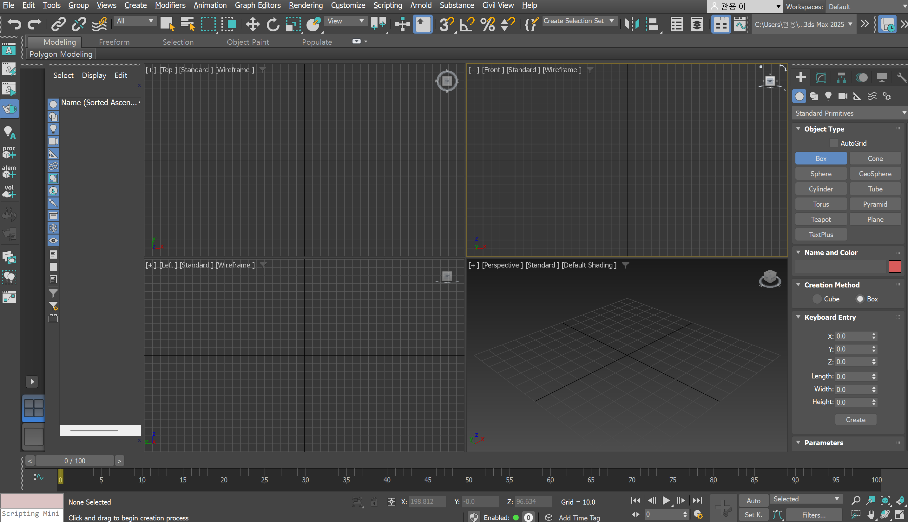Click the Teapot primitive button
908x522 pixels.
[x=821, y=219]
